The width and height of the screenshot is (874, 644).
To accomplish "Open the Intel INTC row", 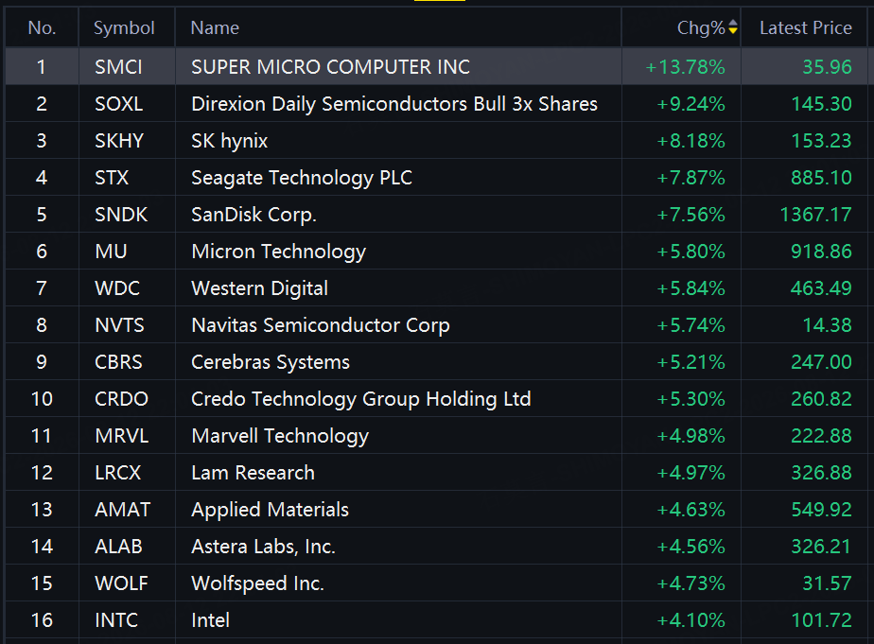I will (x=436, y=620).
